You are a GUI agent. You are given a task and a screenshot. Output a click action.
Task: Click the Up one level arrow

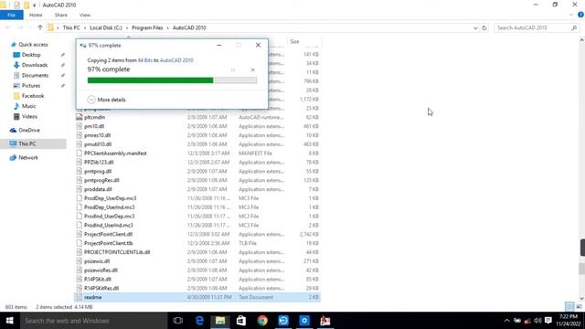(40, 27)
